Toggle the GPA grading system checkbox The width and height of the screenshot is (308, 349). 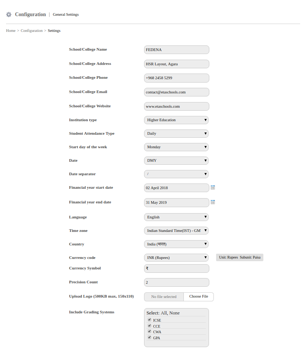pyautogui.click(x=149, y=337)
